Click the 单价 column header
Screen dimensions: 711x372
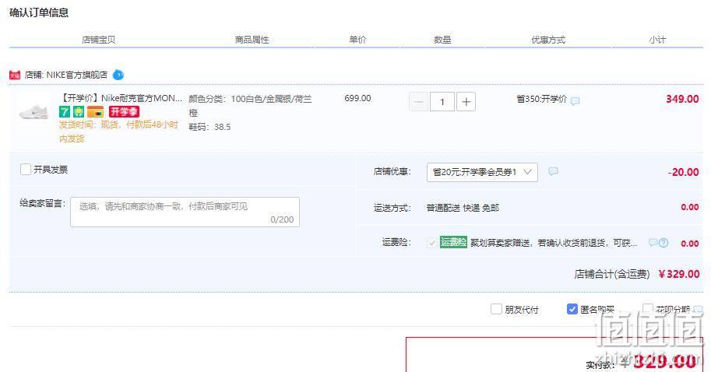pos(357,40)
